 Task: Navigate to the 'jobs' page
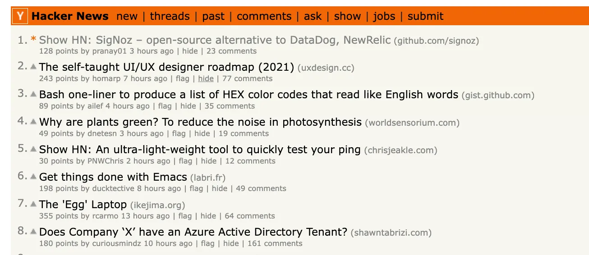point(384,16)
